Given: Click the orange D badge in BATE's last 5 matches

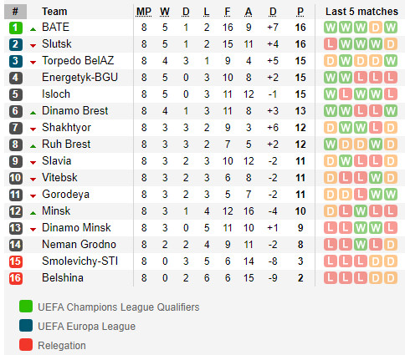Looking at the screenshot, I should [x=376, y=28].
